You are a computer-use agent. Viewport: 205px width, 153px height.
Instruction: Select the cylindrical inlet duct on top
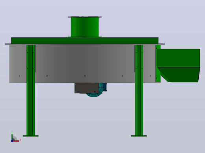pyautogui.click(x=85, y=27)
